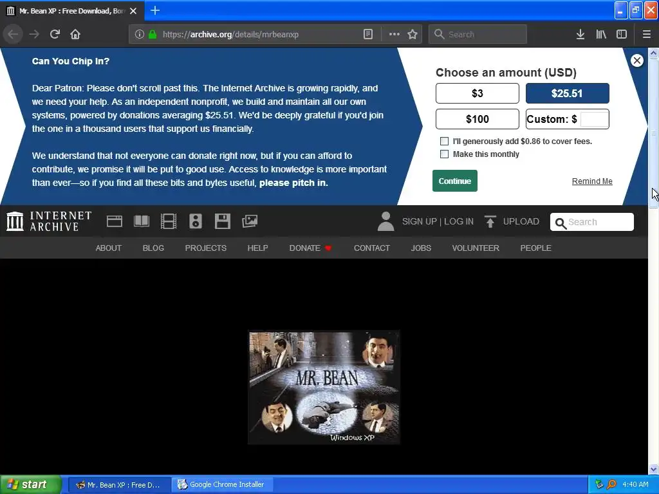Check 'I'll generously add $0.86 to cover fees'
Screen dimensions: 659x494
pos(444,141)
